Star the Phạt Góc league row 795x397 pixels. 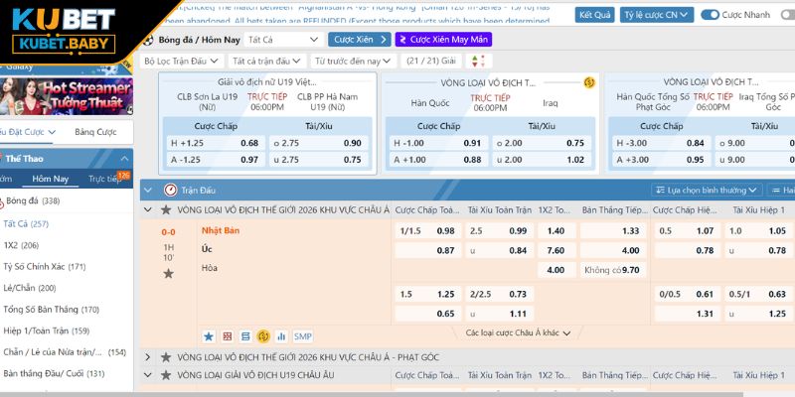click(x=166, y=357)
